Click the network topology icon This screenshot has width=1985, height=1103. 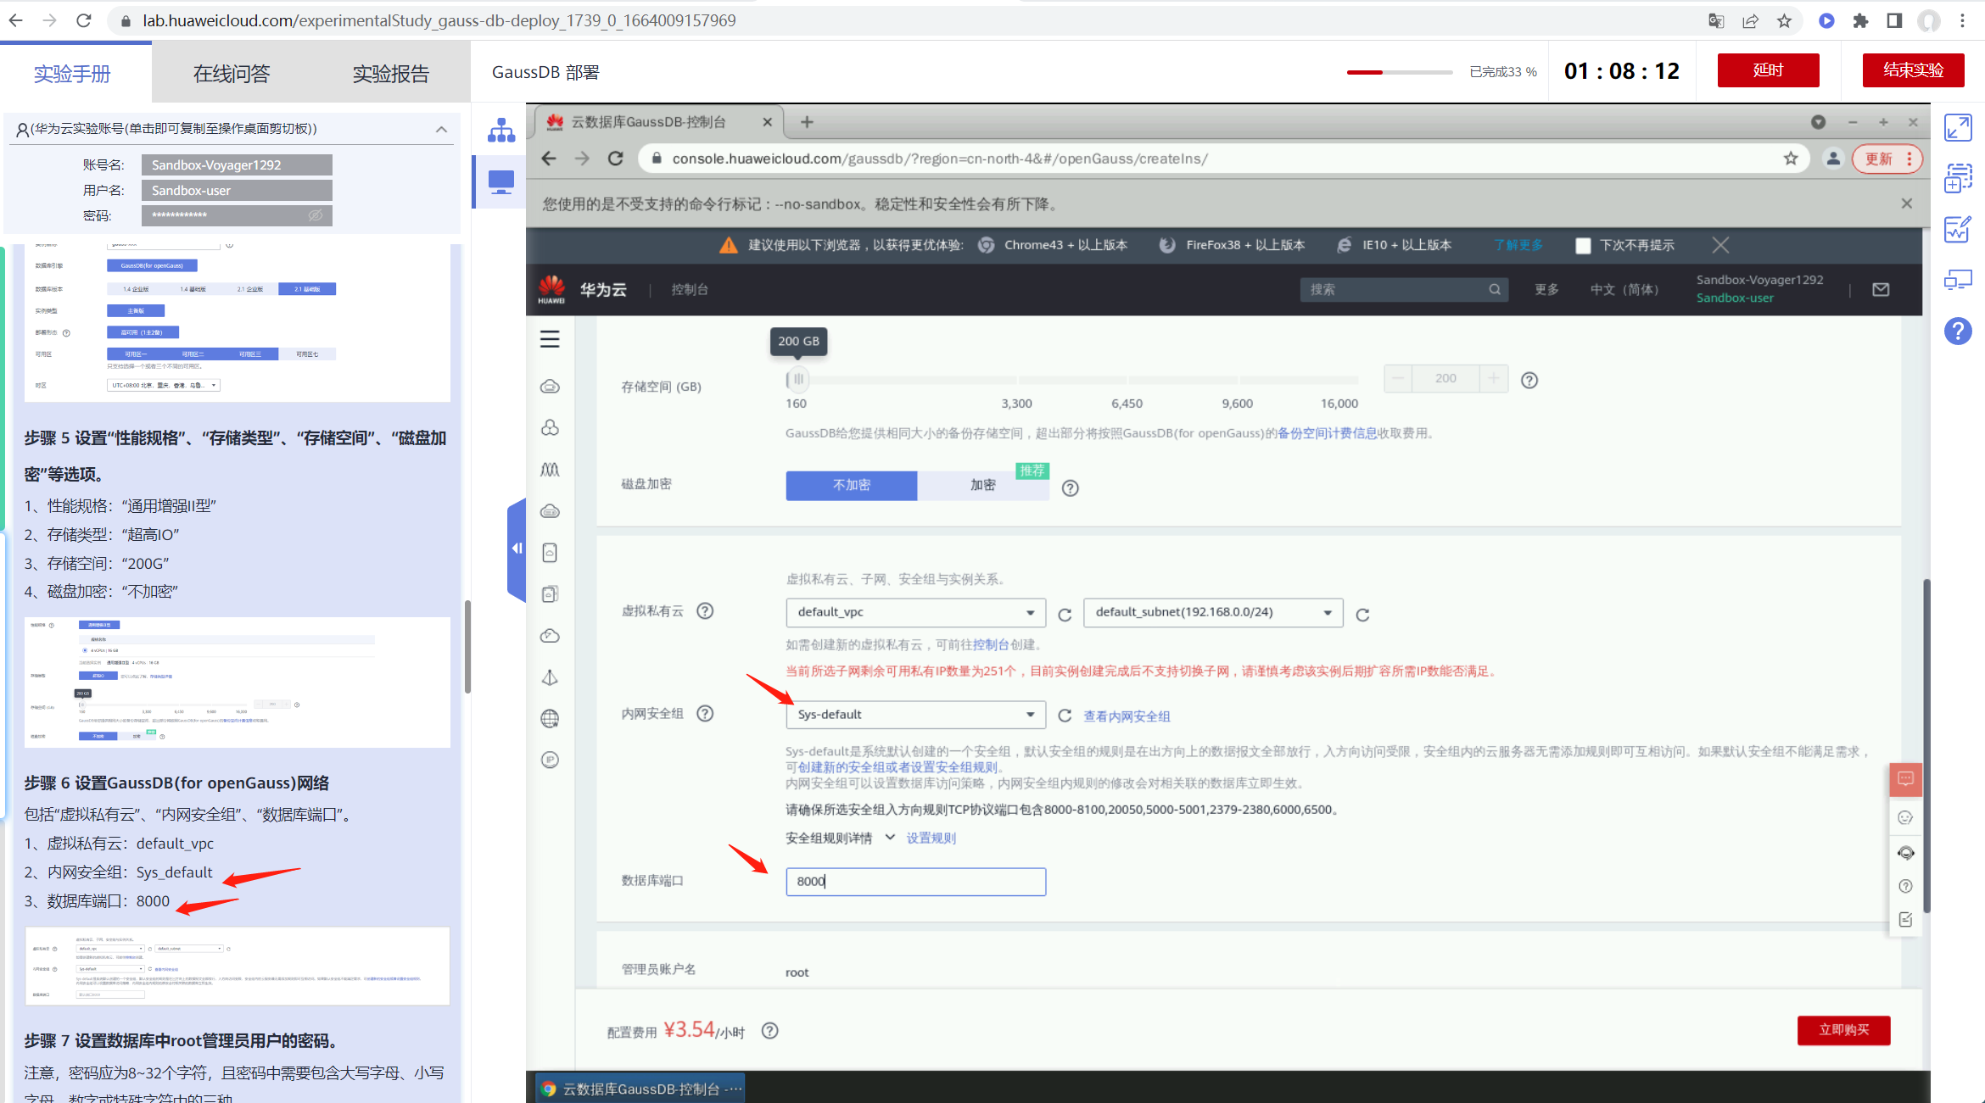[501, 131]
